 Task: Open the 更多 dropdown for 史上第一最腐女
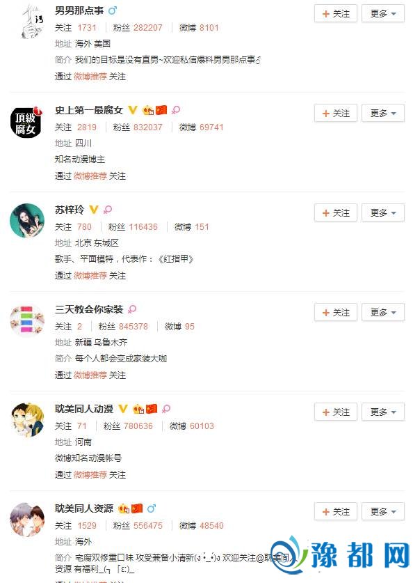click(x=383, y=114)
